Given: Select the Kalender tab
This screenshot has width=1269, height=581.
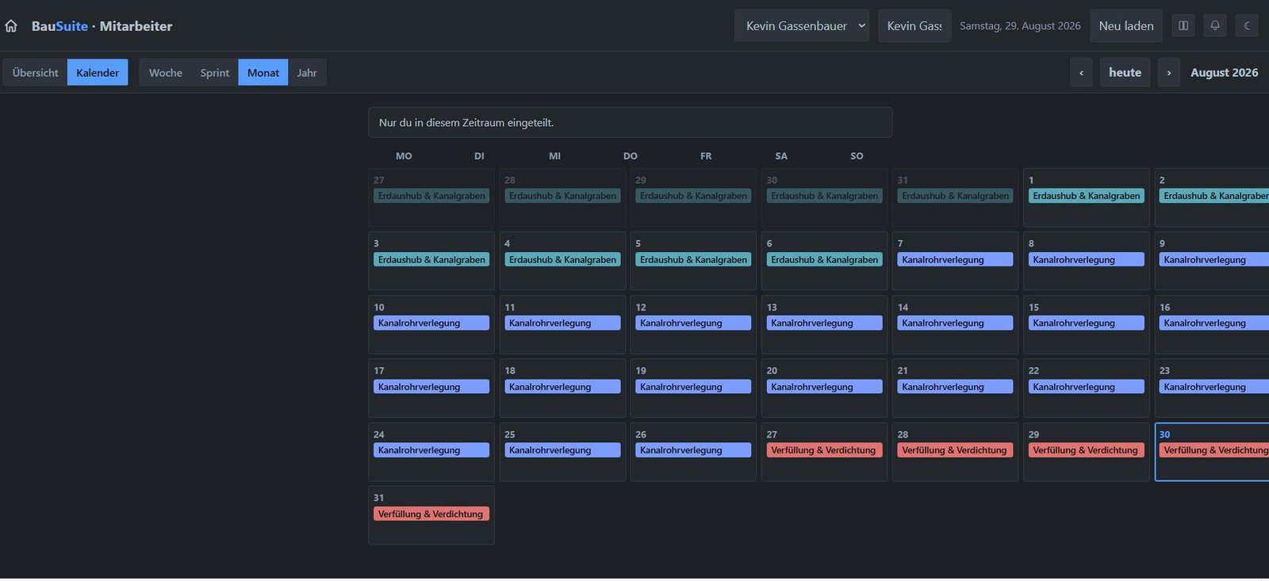Looking at the screenshot, I should coord(98,73).
